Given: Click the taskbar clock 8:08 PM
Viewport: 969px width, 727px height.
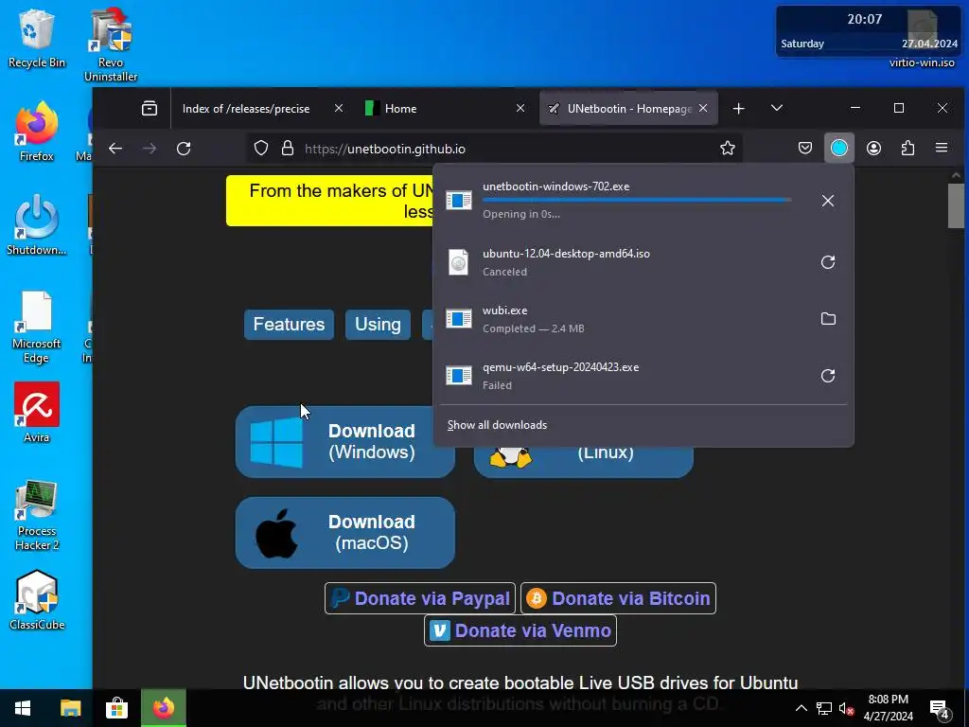Looking at the screenshot, I should point(888,708).
